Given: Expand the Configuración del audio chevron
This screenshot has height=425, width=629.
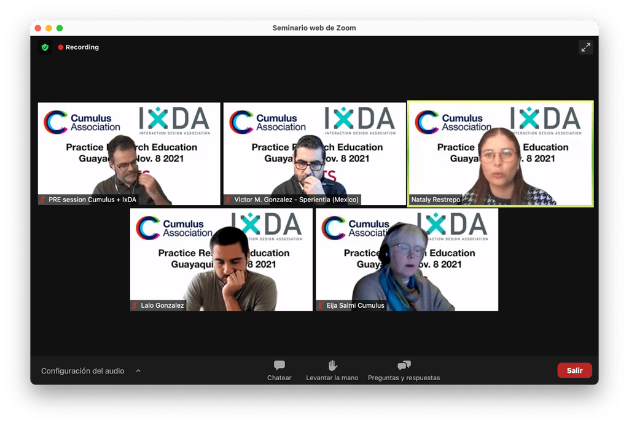Looking at the screenshot, I should (138, 370).
